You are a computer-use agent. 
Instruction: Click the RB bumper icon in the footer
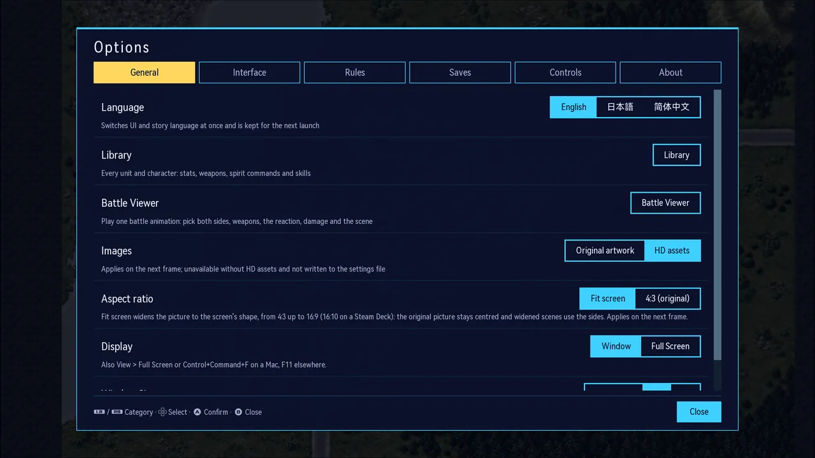117,412
